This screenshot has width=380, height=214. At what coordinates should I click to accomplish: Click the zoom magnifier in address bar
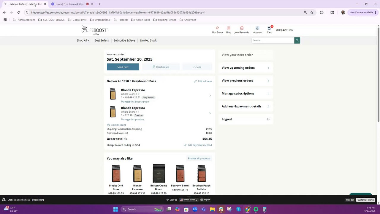point(305,12)
